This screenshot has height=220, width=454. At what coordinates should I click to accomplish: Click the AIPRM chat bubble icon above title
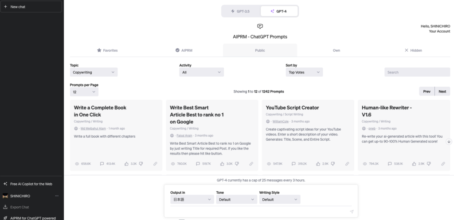260,26
